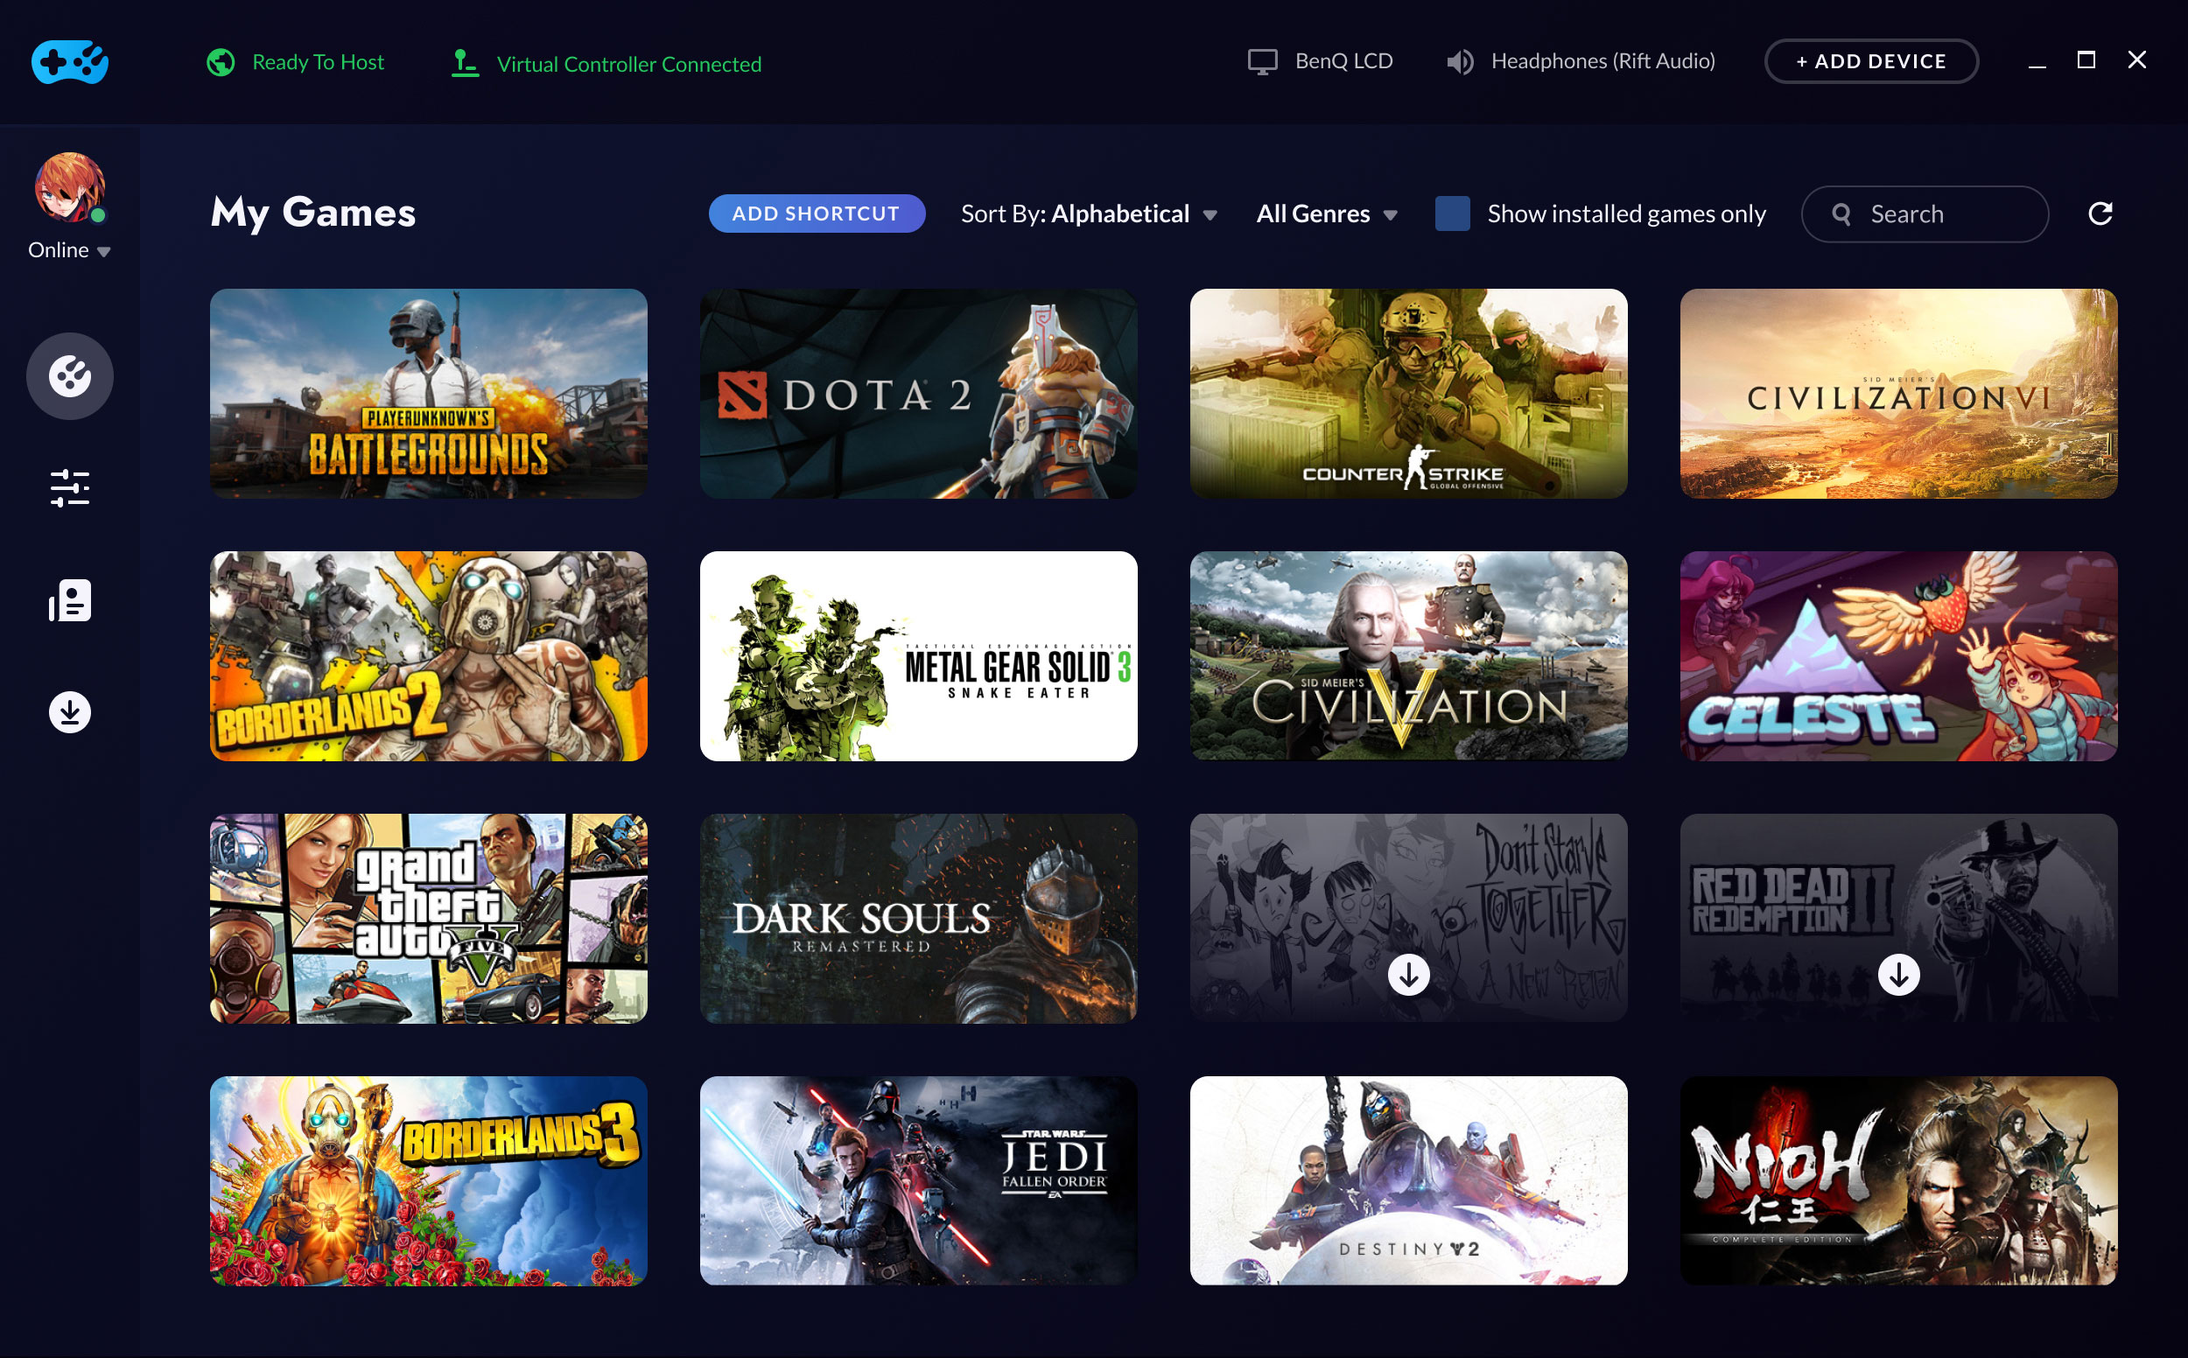Open the Civilization VI game tile

click(x=1899, y=394)
